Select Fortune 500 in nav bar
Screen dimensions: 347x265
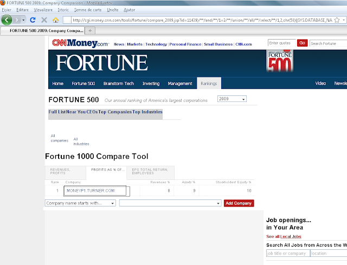point(83,83)
